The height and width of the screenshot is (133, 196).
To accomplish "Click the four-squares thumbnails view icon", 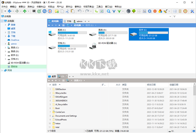I will pos(139,11).
